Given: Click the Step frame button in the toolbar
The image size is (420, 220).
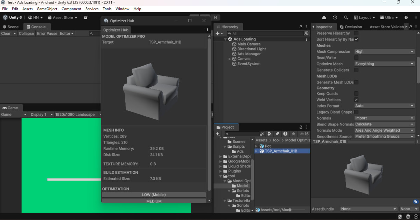Looking at the screenshot, I should click(x=215, y=17).
